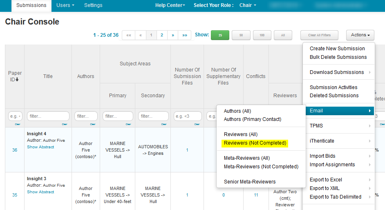Show 25 items per page
Screen dimensions: 385x210
pos(220,35)
